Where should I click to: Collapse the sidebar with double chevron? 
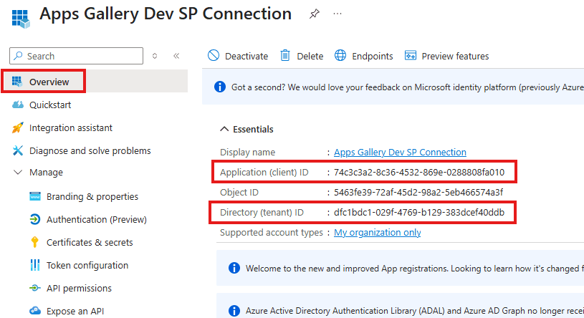176,56
